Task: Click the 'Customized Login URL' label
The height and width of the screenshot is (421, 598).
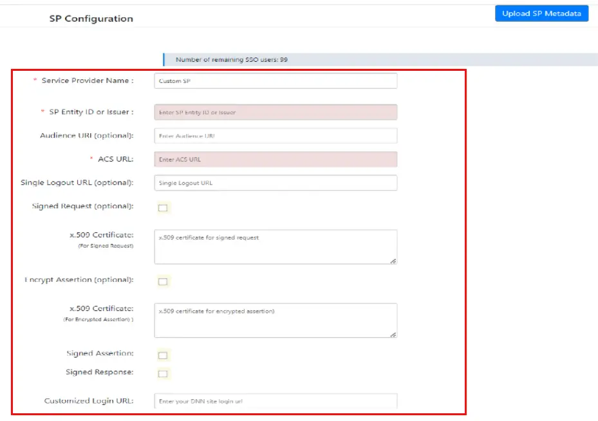Action: click(89, 401)
